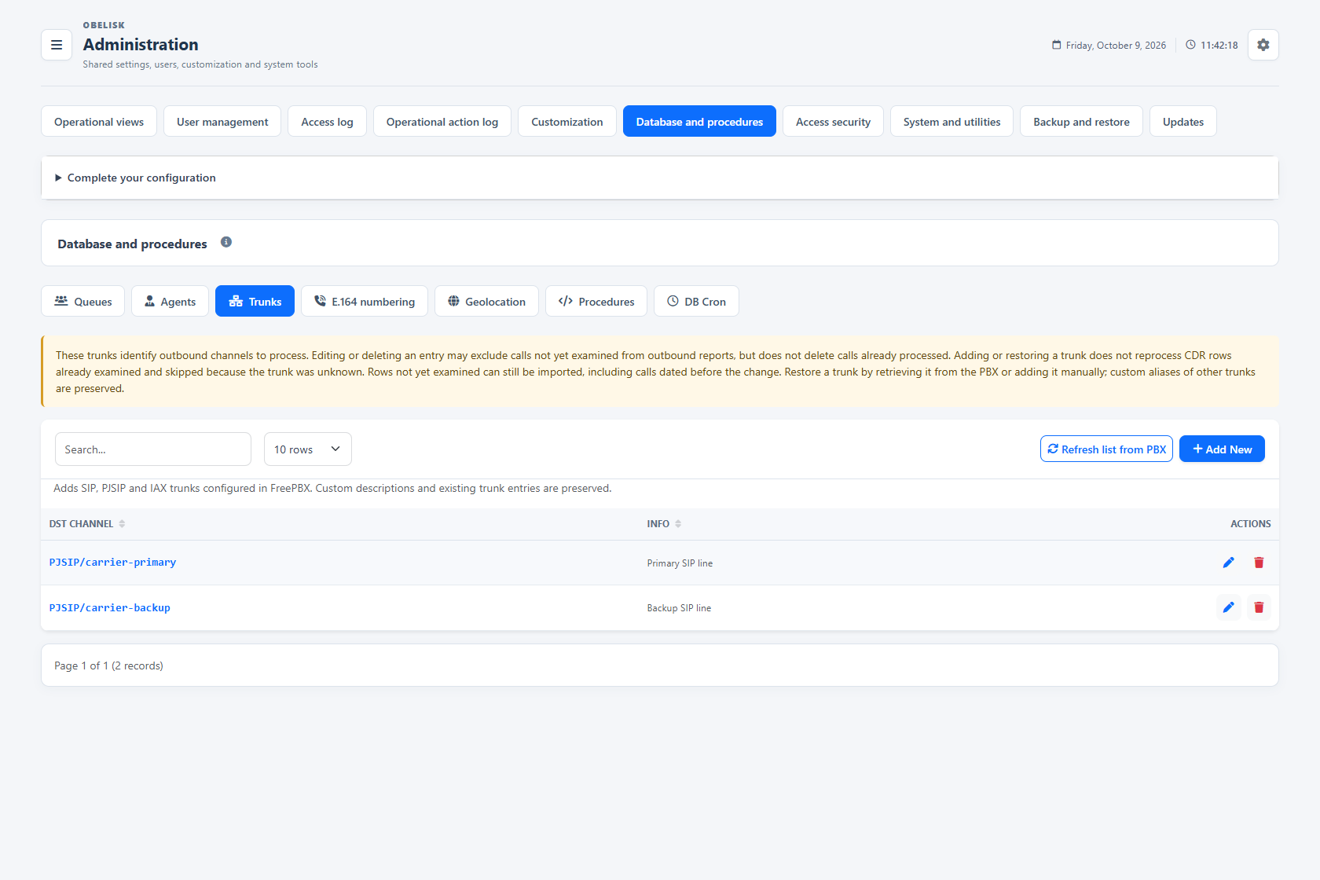Sort by DST CHANNEL column arrows
This screenshot has width=1320, height=880.
tap(122, 524)
